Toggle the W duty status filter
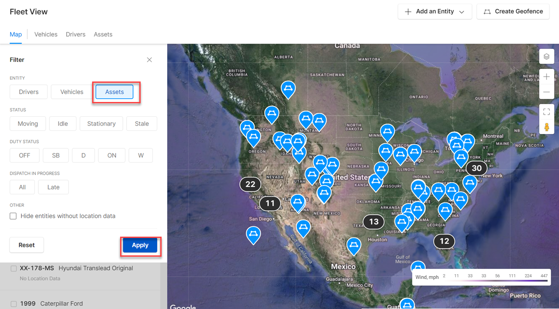This screenshot has width=559, height=309. (x=141, y=156)
